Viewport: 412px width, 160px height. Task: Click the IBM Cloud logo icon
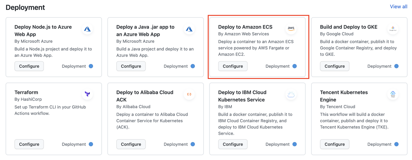291,94
